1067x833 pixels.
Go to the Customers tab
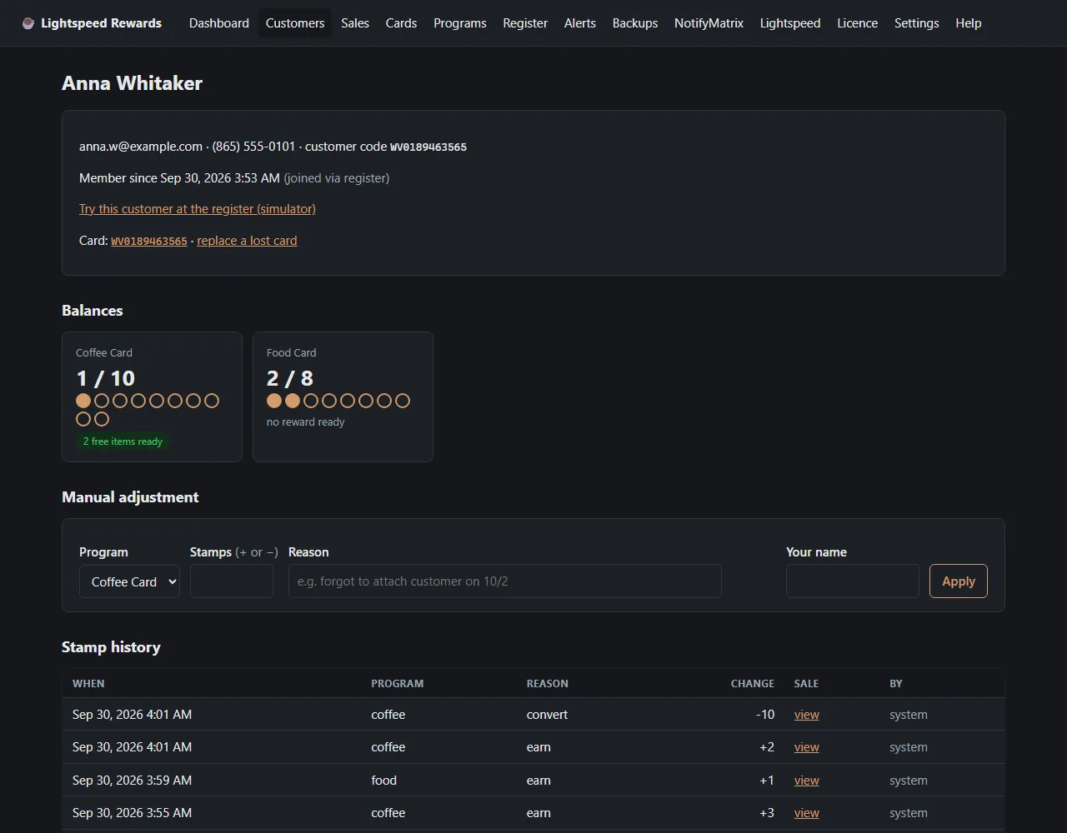pos(295,23)
